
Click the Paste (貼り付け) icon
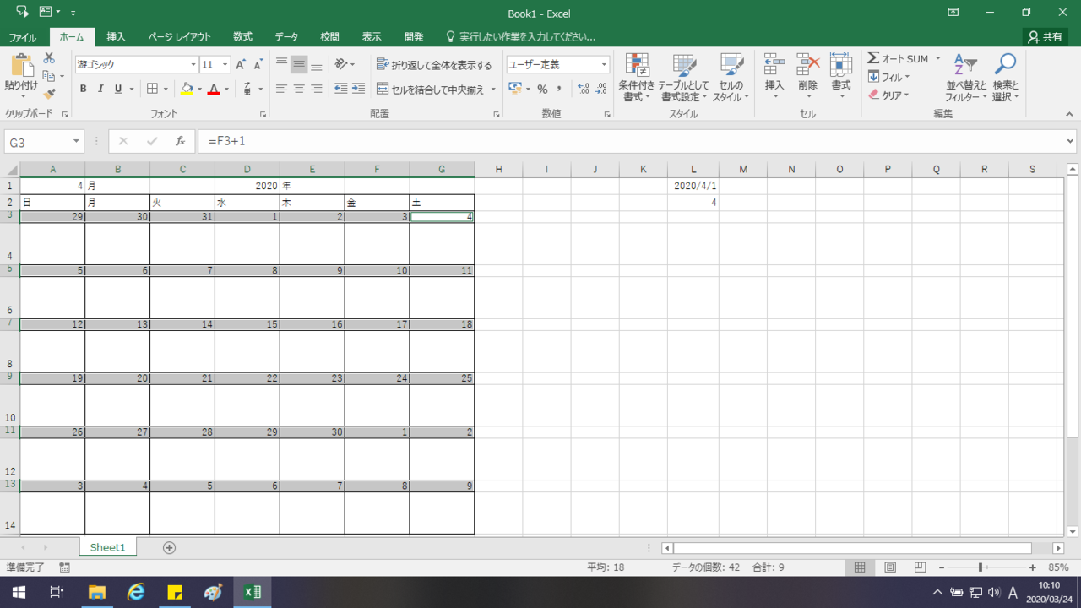(x=21, y=67)
